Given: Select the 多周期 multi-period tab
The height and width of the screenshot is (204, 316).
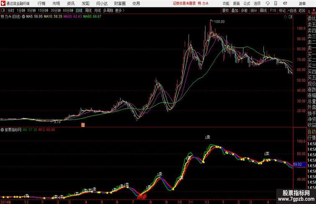Looking at the screenshot, I should (108, 10).
